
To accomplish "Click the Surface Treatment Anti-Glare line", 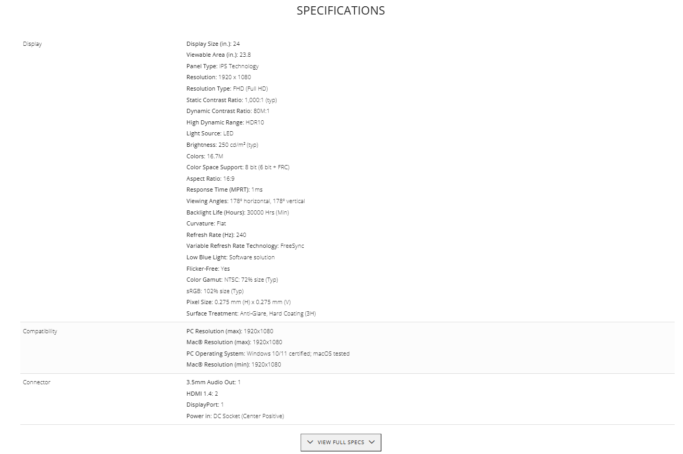I will coord(251,313).
